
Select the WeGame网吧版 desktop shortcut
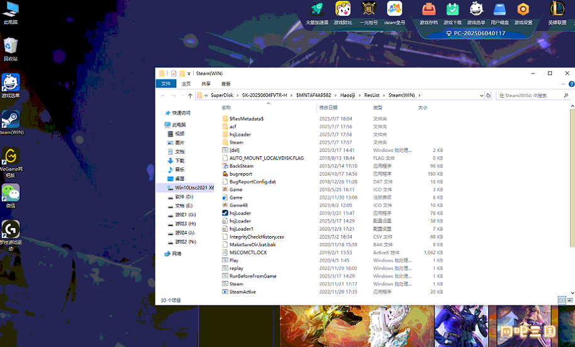(11, 162)
